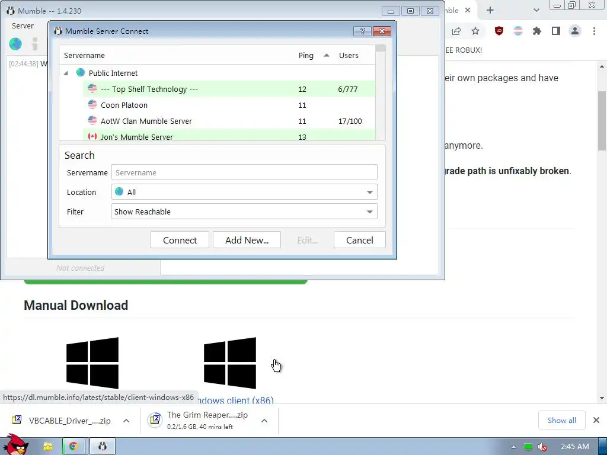
Task: Open the Chrome profile avatar icon
Action: coord(575,31)
